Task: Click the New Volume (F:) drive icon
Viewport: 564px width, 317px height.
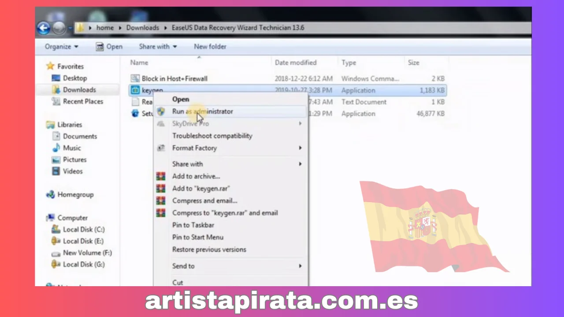Action: coord(56,253)
